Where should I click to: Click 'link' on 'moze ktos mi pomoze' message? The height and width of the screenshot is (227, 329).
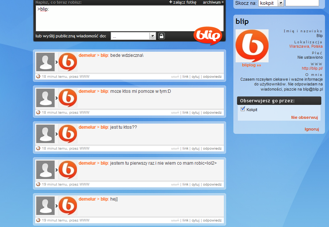(185, 113)
